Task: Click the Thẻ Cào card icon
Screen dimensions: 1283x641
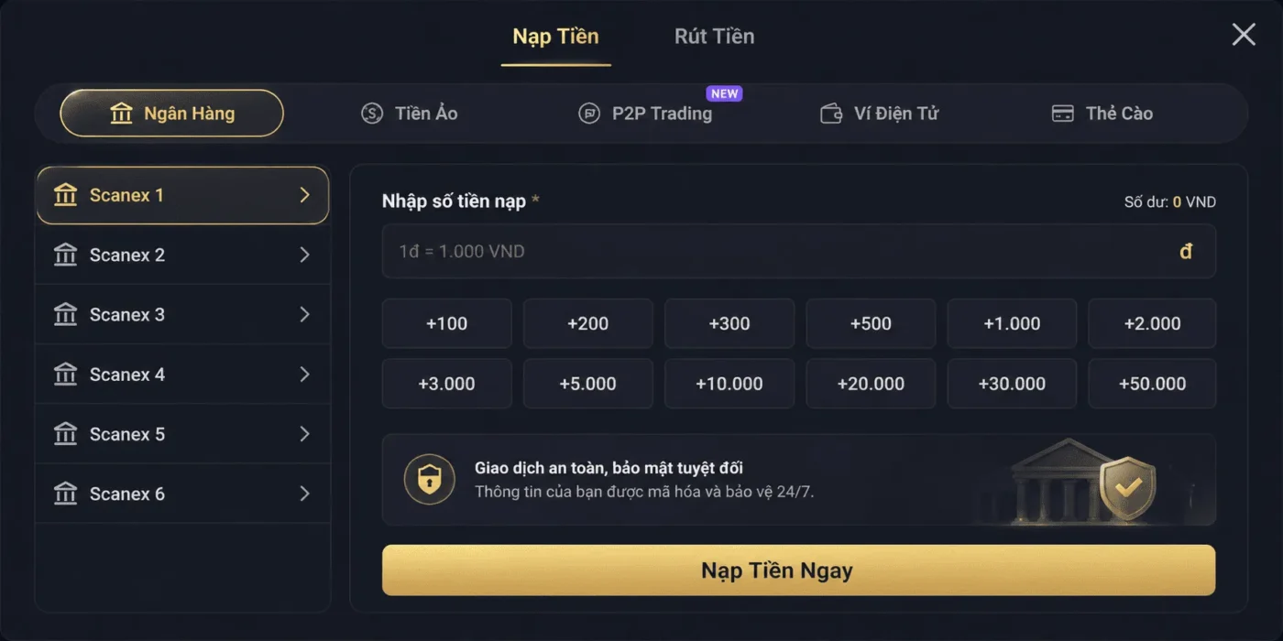Action: 1062,113
